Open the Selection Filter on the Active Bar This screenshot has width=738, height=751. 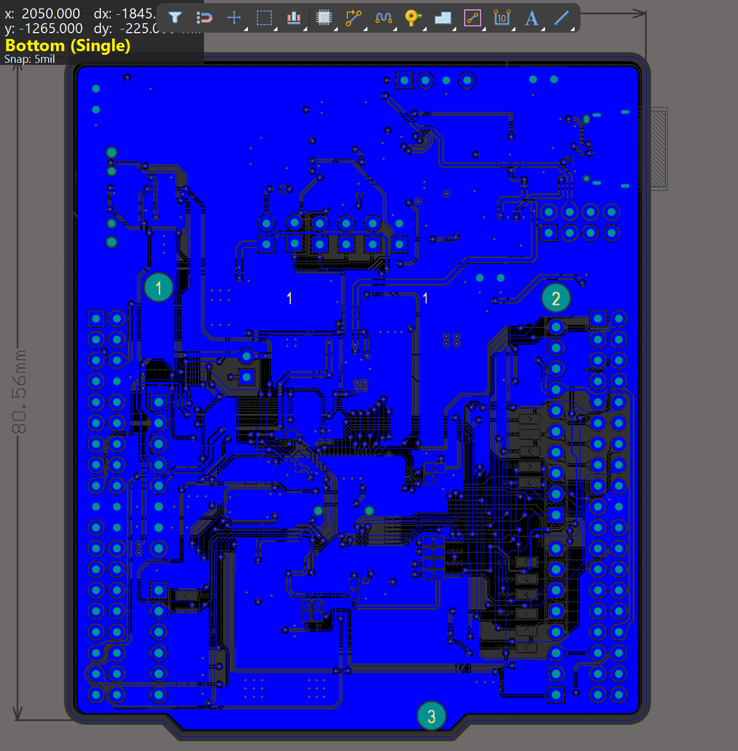click(175, 18)
